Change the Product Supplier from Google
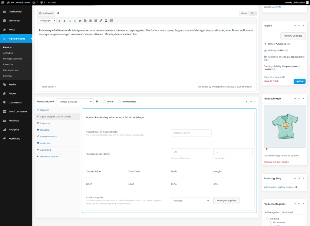The image size is (310, 226). tap(190, 200)
